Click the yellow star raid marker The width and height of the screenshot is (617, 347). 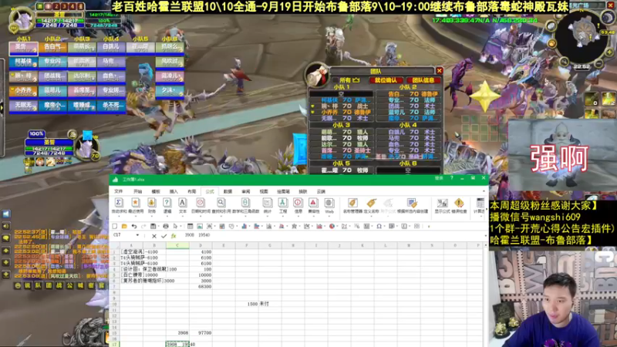click(x=485, y=96)
